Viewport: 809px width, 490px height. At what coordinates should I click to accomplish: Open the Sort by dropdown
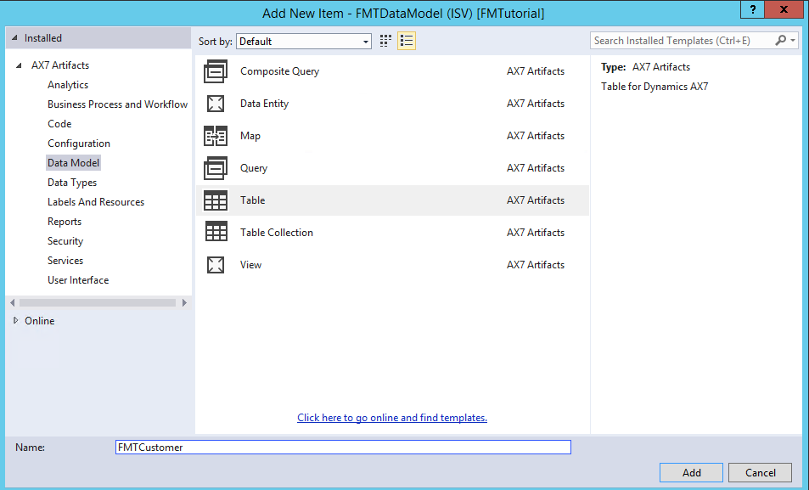click(365, 41)
